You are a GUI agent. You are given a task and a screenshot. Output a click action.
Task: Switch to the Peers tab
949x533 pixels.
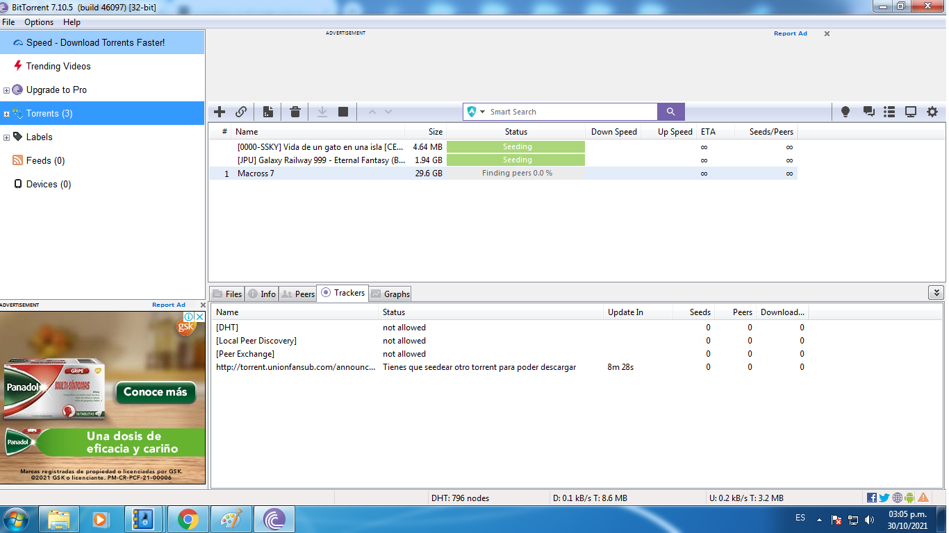[x=297, y=294]
